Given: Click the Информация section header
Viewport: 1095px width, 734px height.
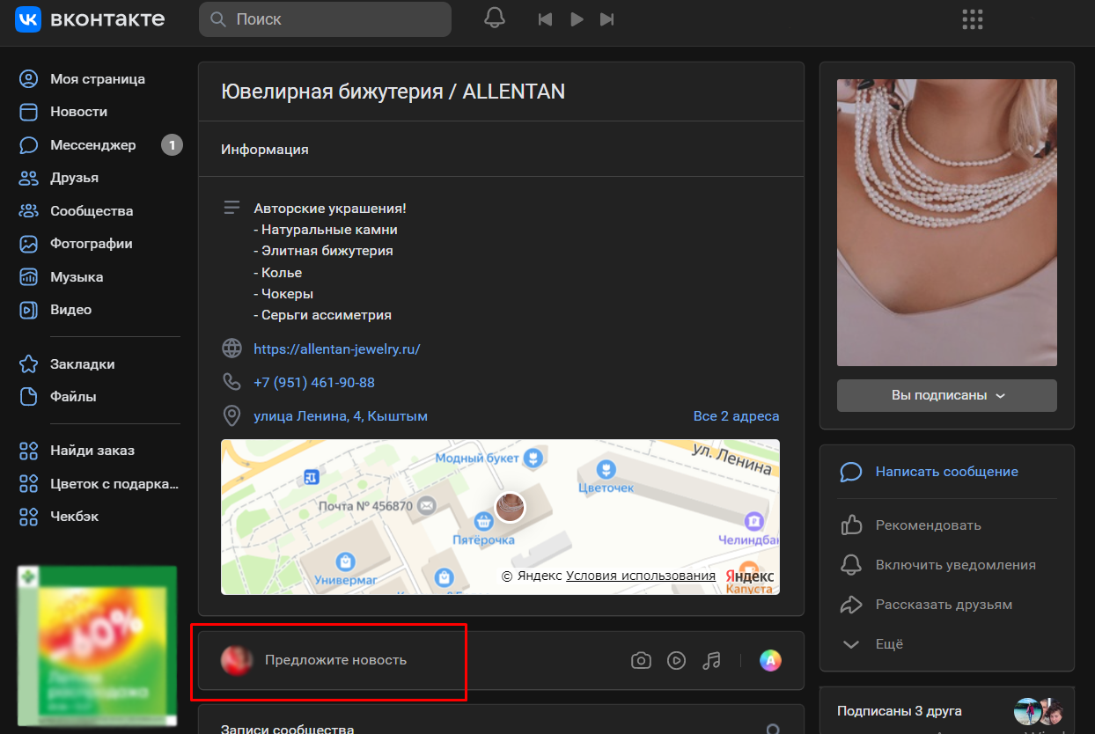Looking at the screenshot, I should click(x=265, y=150).
